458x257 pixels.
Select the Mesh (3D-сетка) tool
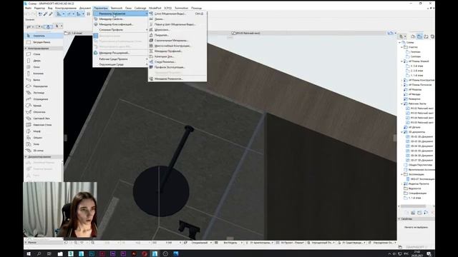pos(43,151)
